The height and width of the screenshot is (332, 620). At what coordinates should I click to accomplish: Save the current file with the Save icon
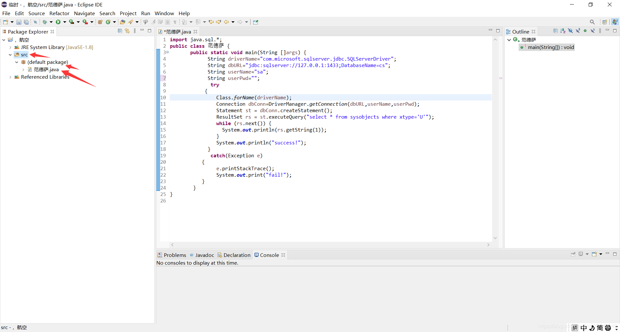[19, 22]
